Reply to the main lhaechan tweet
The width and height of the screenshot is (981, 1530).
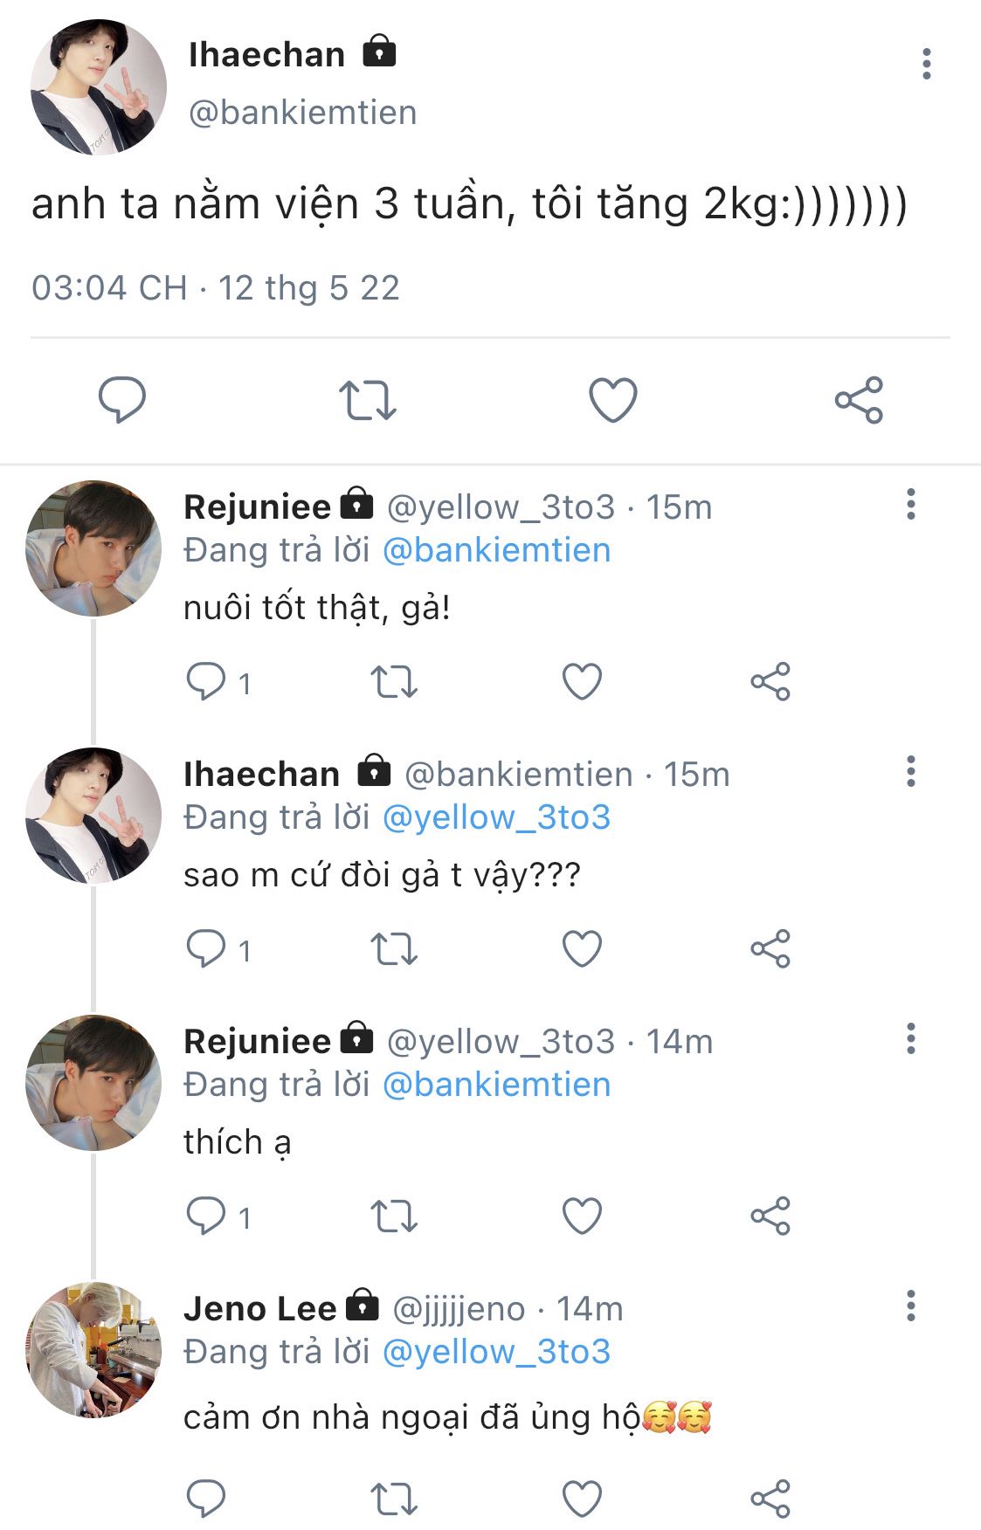pos(121,400)
